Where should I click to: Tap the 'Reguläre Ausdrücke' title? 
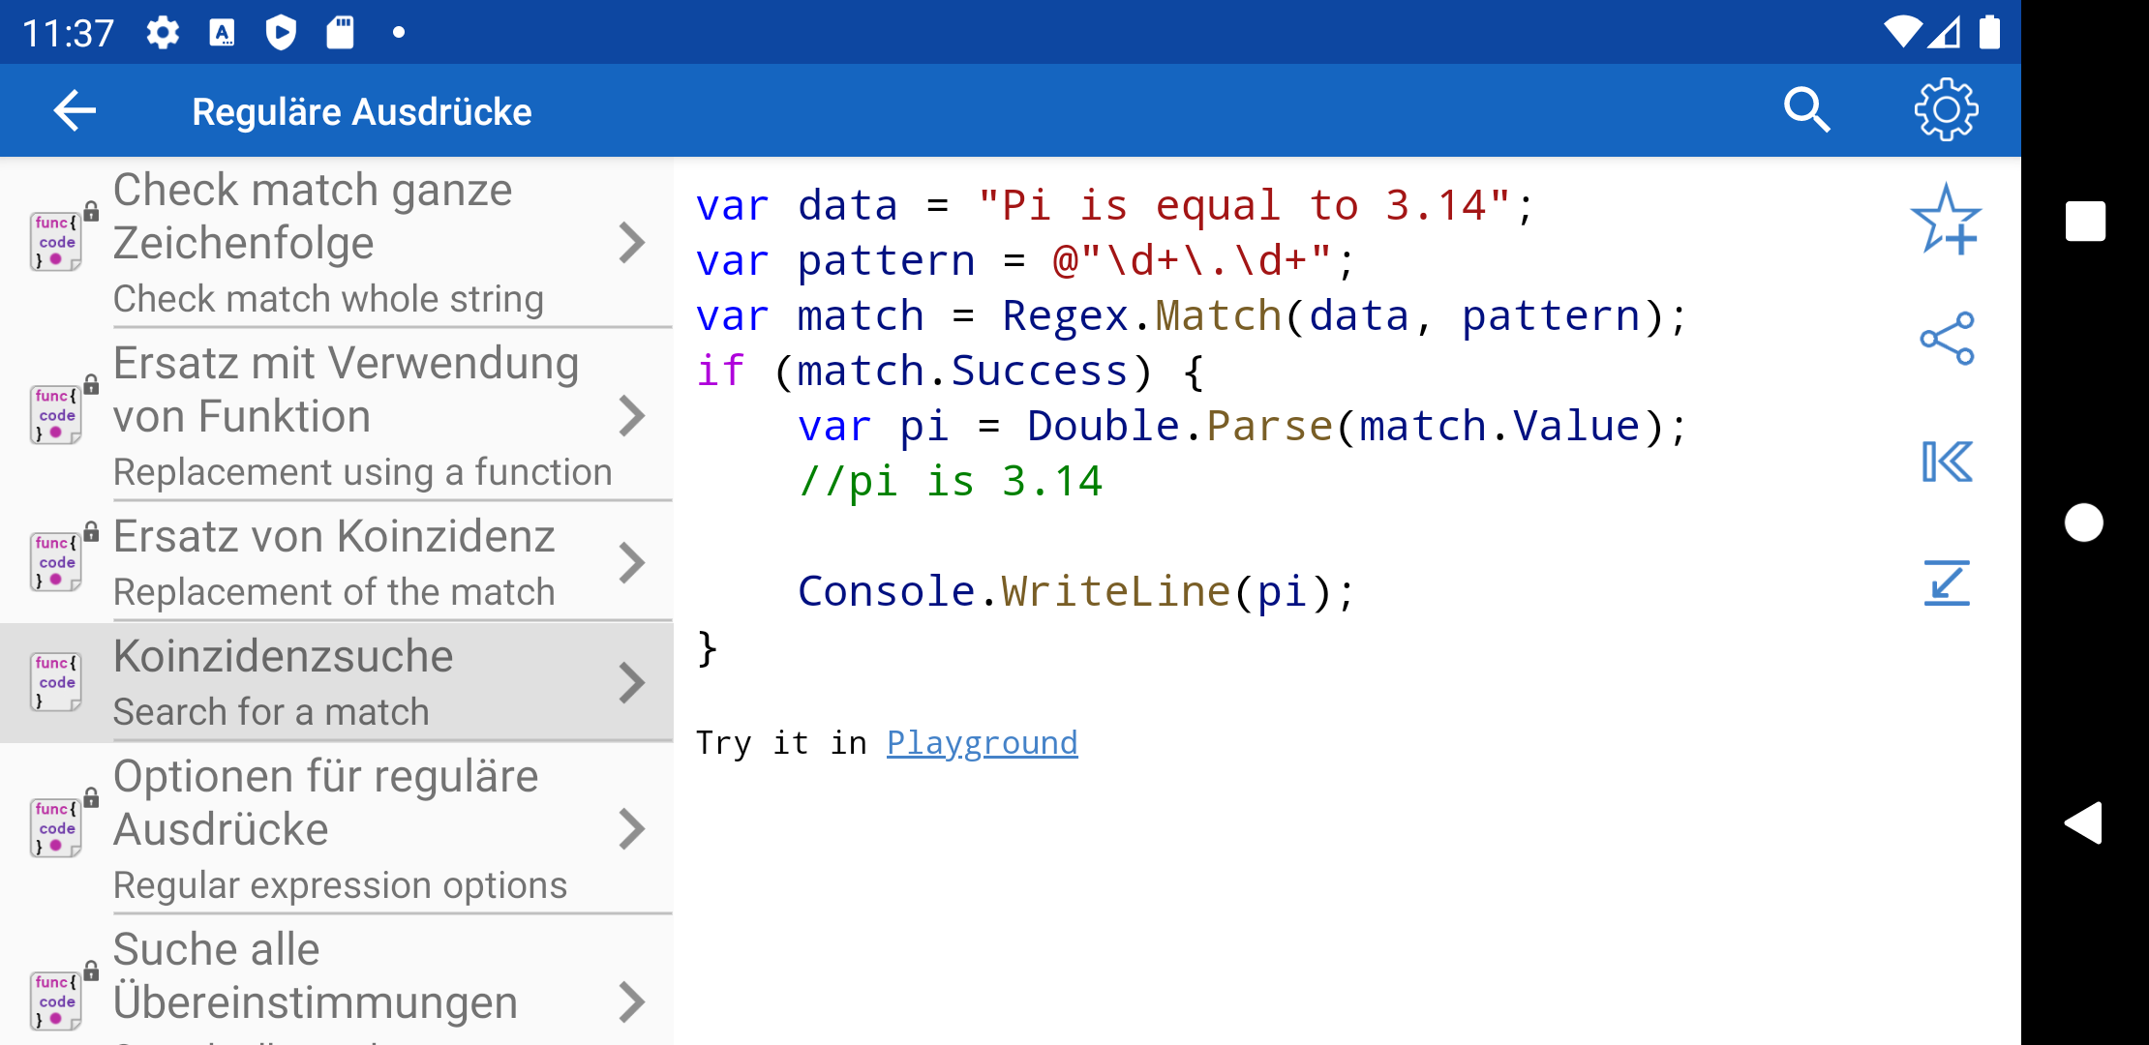[x=362, y=111]
